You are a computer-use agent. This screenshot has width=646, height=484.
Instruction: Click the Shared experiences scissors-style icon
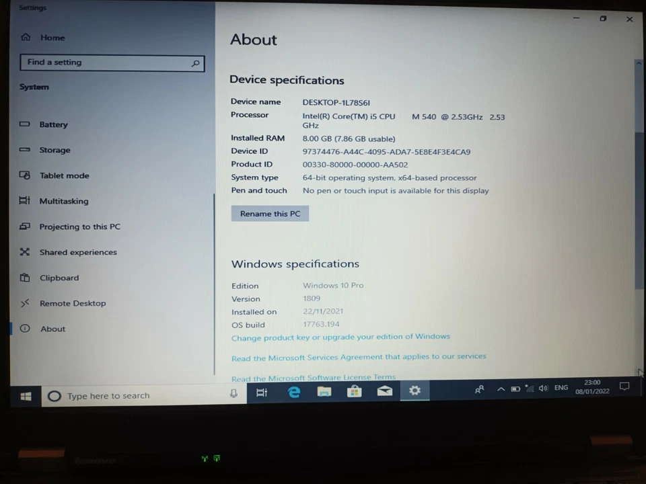pos(24,251)
